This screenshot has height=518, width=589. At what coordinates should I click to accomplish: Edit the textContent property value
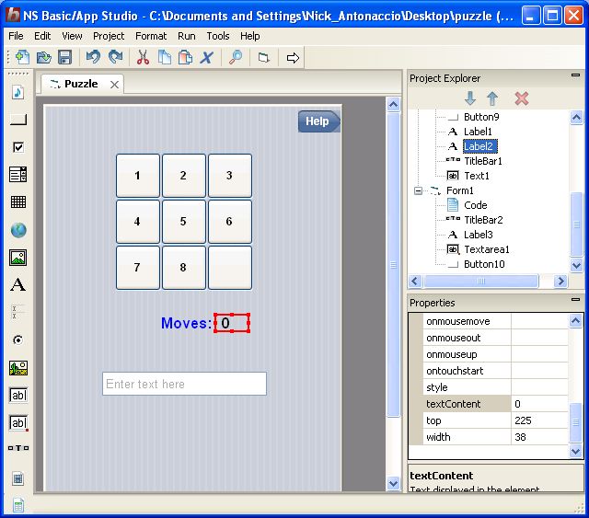[x=539, y=404]
